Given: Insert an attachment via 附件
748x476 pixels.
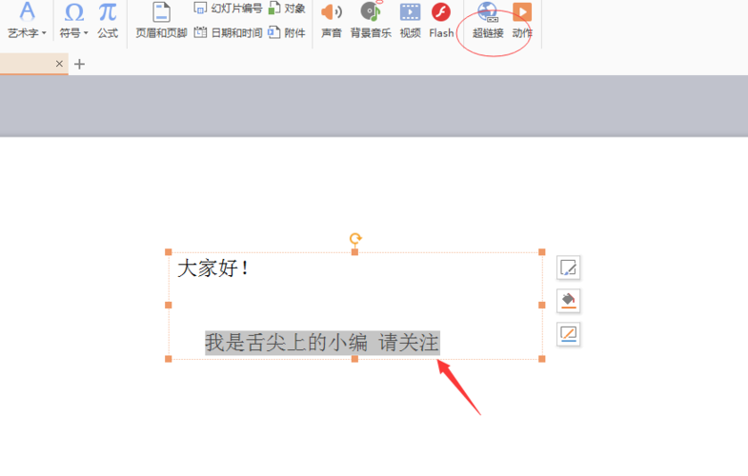Looking at the screenshot, I should (x=287, y=33).
